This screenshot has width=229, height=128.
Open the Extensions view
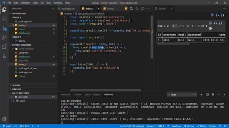click(4, 47)
